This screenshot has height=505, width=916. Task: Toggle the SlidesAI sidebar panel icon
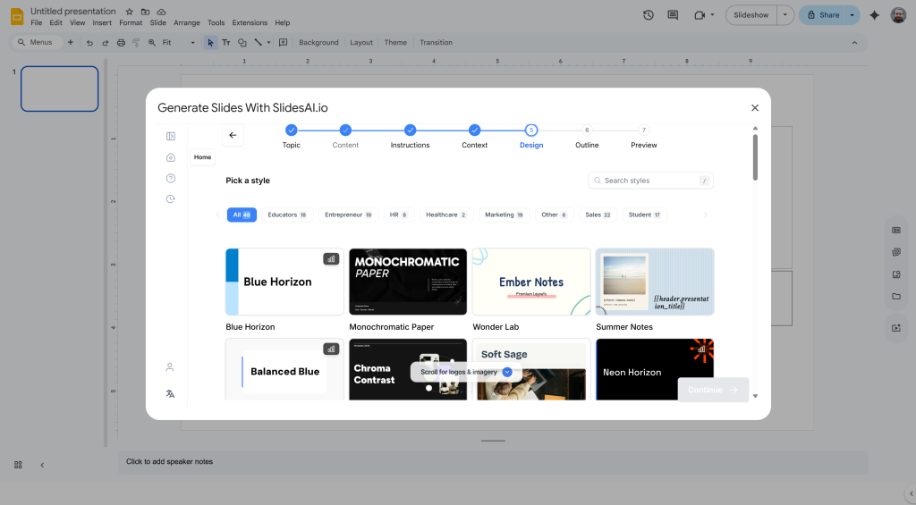click(x=171, y=137)
